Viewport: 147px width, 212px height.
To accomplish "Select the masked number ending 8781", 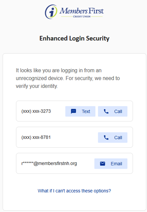I will (x=36, y=137).
